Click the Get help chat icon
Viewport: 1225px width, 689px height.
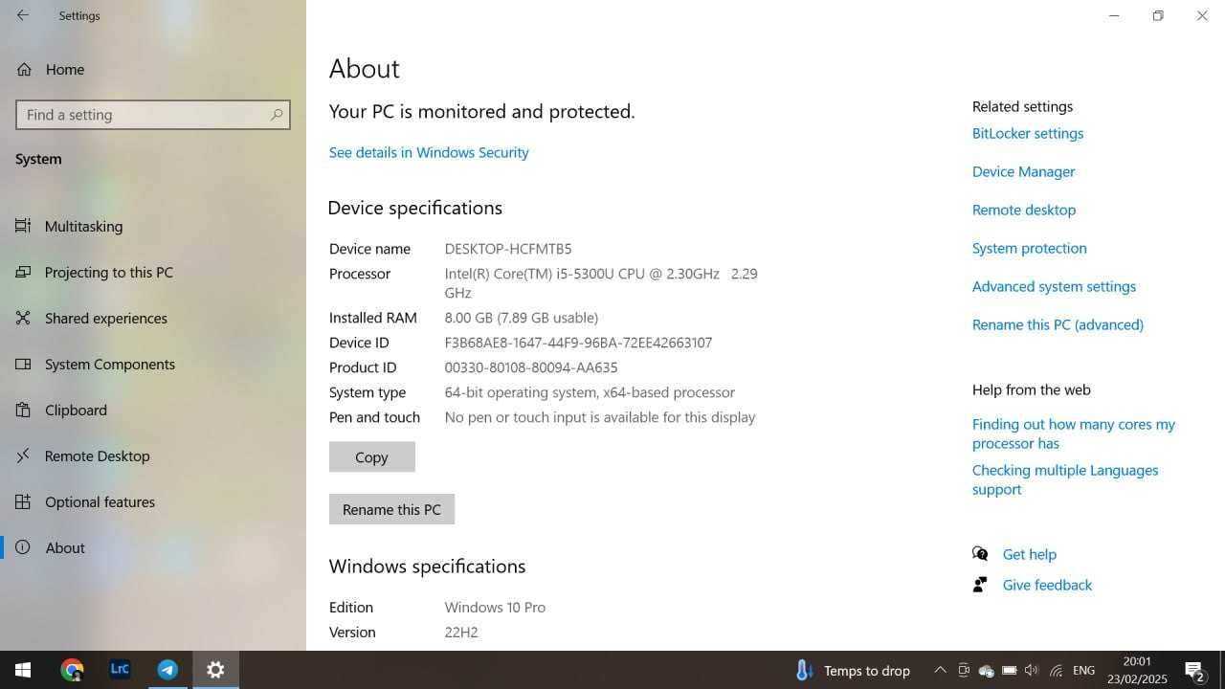tap(980, 553)
